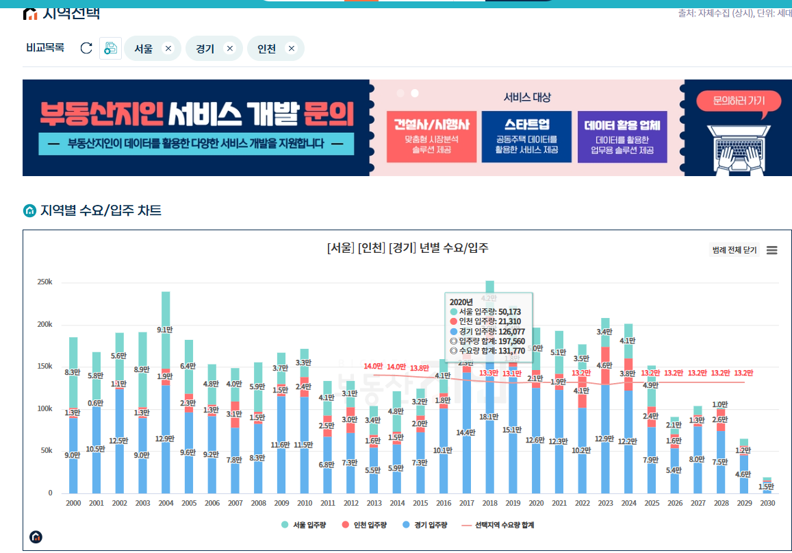This screenshot has height=553, width=792.
Task: Remove 경기 from comparison list
Action: coord(230,49)
